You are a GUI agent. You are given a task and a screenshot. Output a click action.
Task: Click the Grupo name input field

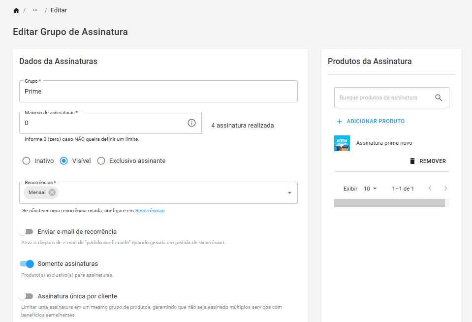click(158, 91)
